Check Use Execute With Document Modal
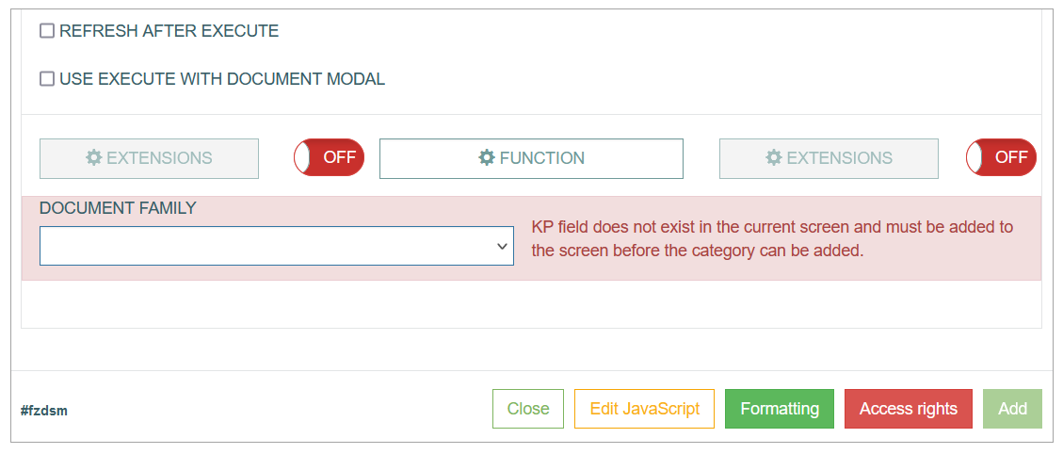 tap(47, 79)
